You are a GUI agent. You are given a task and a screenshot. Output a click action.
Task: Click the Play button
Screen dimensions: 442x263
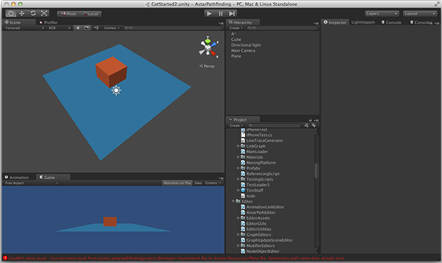click(x=210, y=14)
